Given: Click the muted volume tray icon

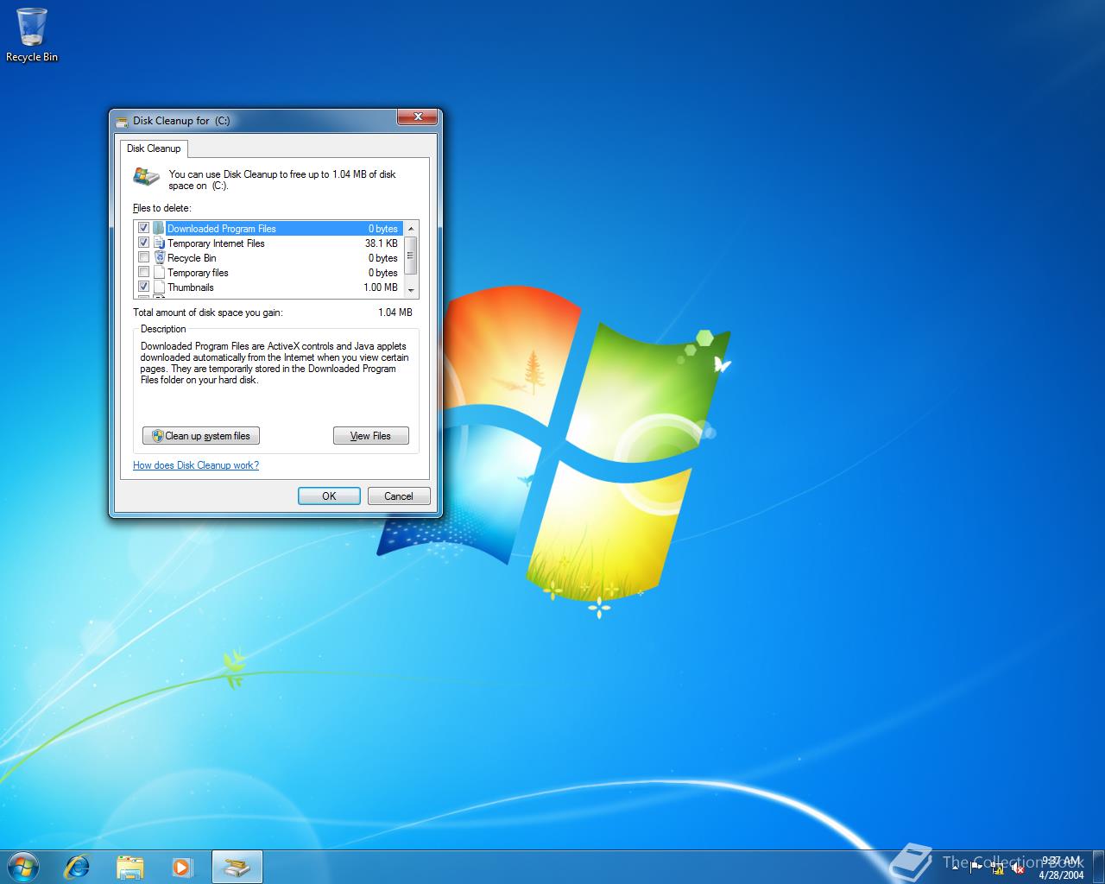Looking at the screenshot, I should pos(1018,868).
